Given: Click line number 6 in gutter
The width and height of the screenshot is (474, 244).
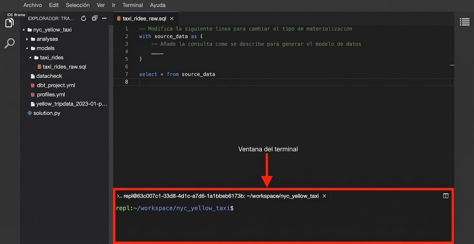Looking at the screenshot, I should [x=126, y=67].
